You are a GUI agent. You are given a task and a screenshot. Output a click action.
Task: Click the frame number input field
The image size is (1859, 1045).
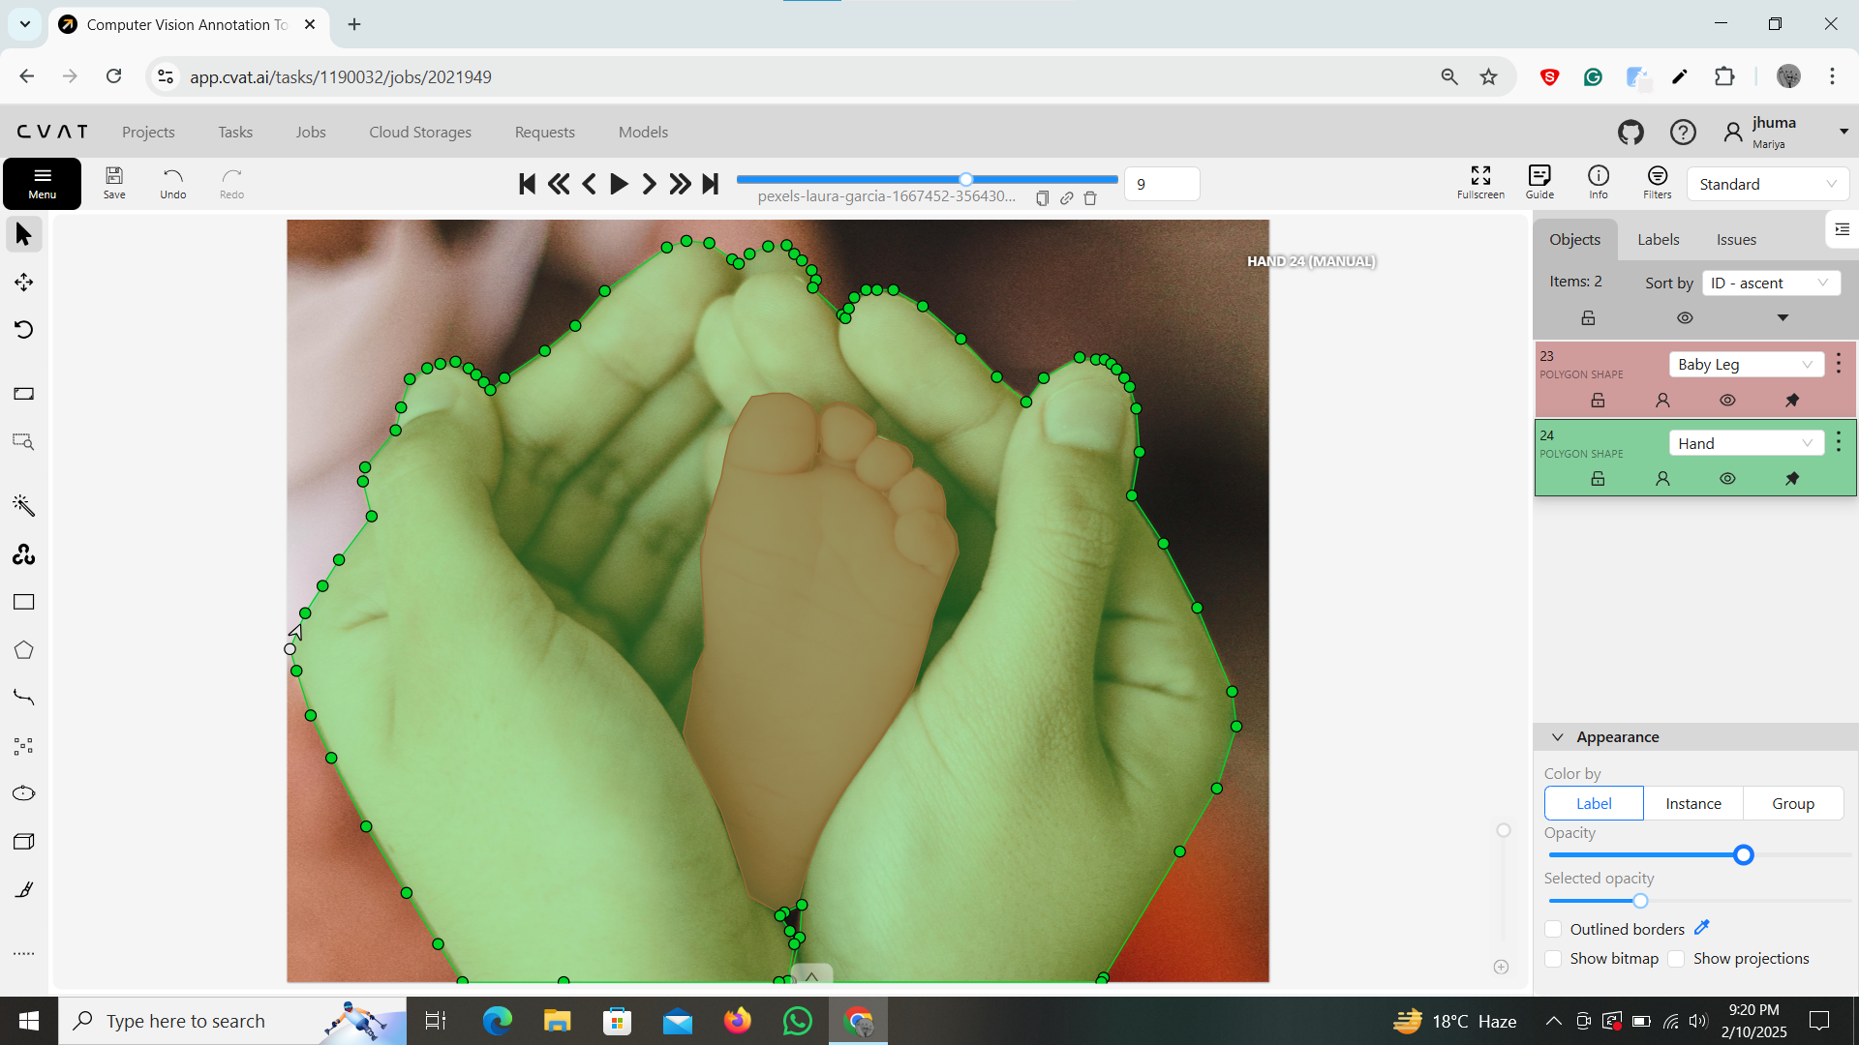click(x=1161, y=184)
